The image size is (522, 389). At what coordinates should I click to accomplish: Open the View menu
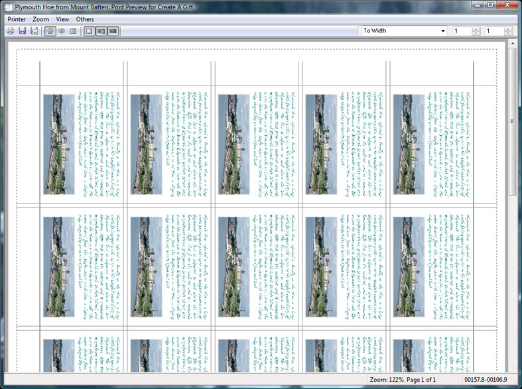(x=62, y=19)
